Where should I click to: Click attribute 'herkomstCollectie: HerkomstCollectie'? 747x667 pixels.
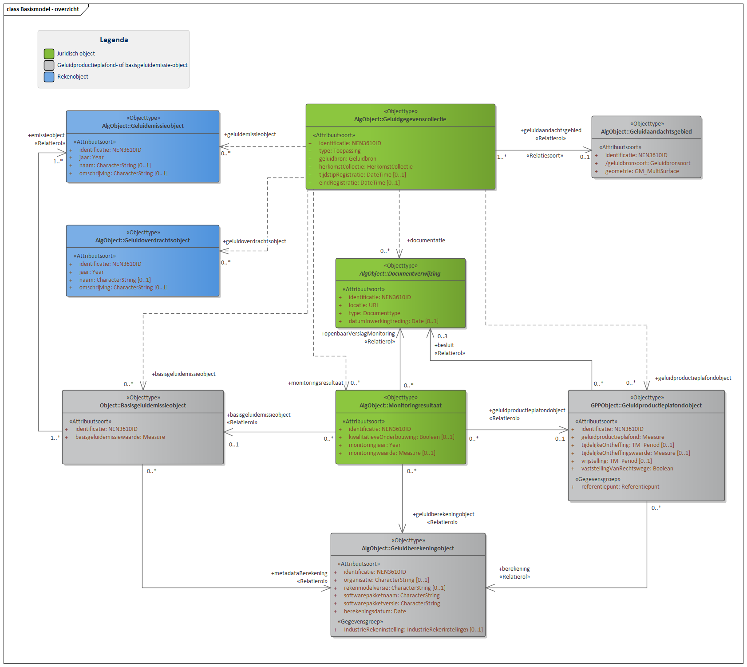pos(366,167)
